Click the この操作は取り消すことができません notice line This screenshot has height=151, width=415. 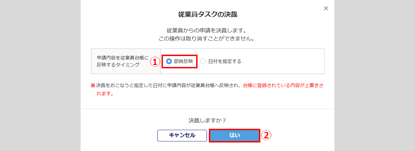pos(207,38)
